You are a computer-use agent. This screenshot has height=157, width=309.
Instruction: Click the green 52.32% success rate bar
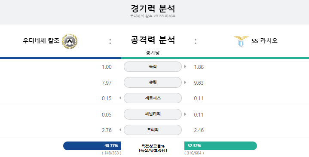pyautogui.click(x=221, y=146)
